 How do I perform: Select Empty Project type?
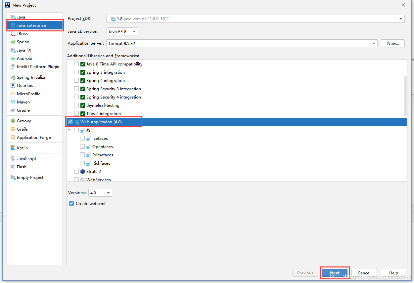(35, 178)
